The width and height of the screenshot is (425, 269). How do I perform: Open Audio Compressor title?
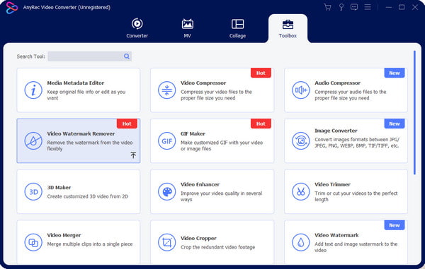(337, 83)
